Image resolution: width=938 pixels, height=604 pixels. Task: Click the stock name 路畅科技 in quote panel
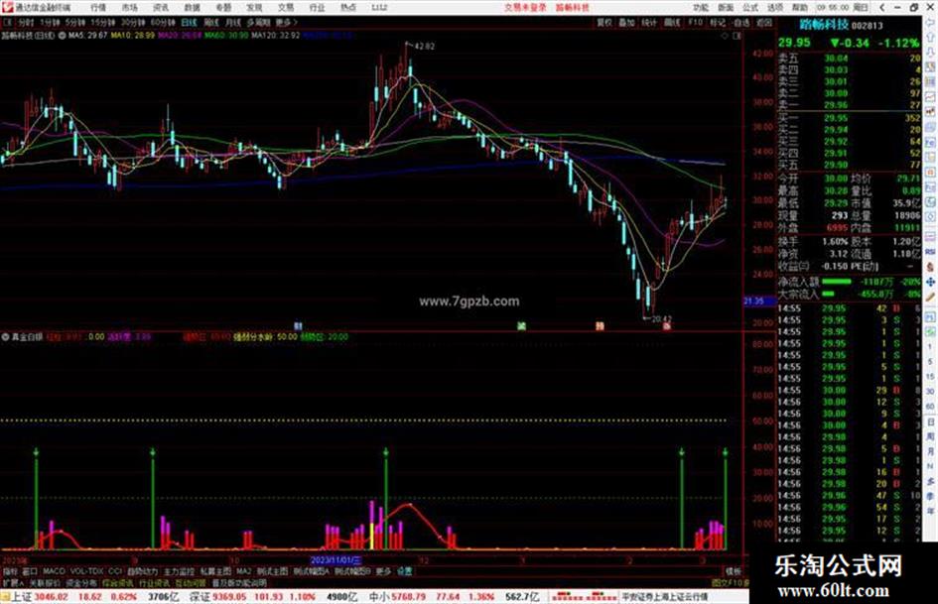pyautogui.click(x=824, y=25)
